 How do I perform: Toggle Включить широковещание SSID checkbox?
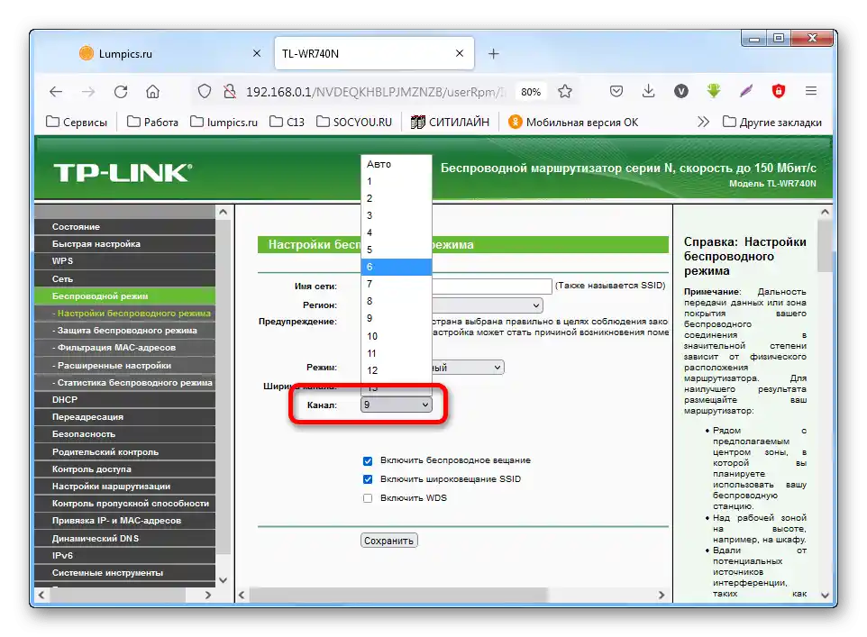point(368,479)
